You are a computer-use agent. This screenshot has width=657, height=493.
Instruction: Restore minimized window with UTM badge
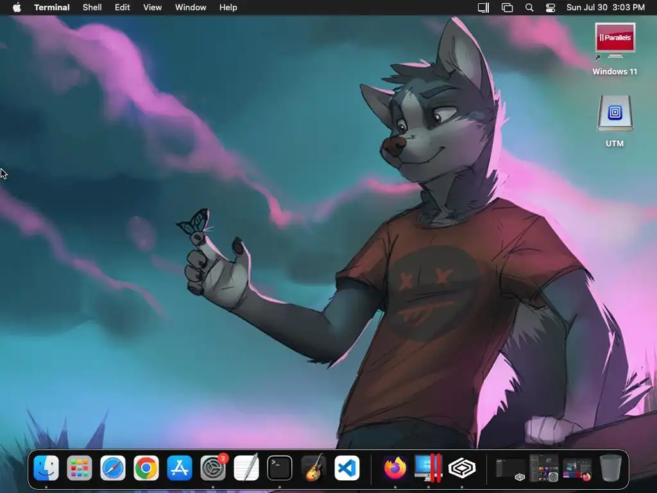click(x=511, y=469)
